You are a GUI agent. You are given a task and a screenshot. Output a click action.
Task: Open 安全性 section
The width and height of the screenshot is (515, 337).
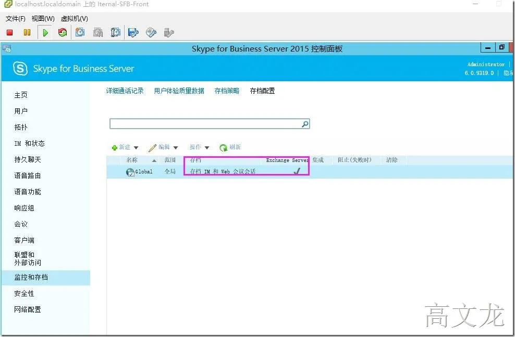[24, 293]
